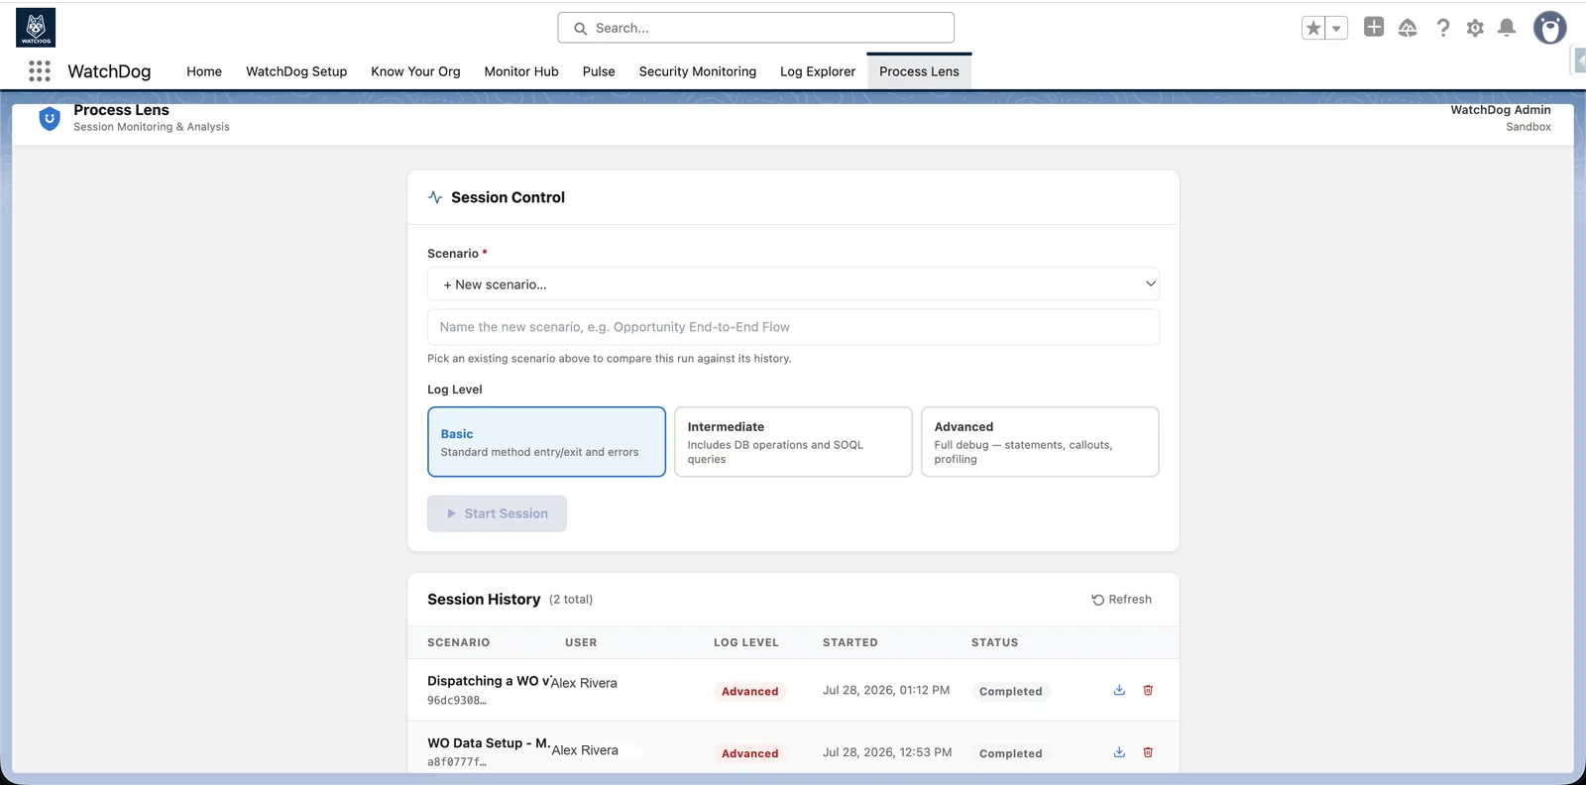
Task: Click the LOG LEVEL column header
Action: [x=746, y=642]
